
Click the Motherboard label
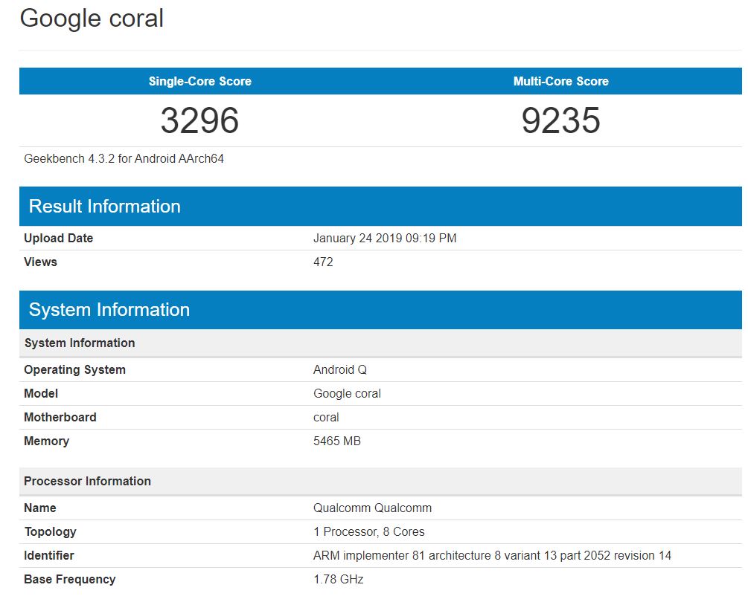(60, 417)
